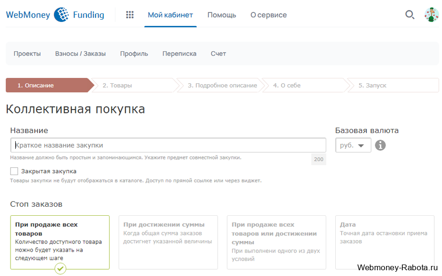The image size is (442, 276).
Task: Click the Стоп заказов label
Action: click(36, 204)
